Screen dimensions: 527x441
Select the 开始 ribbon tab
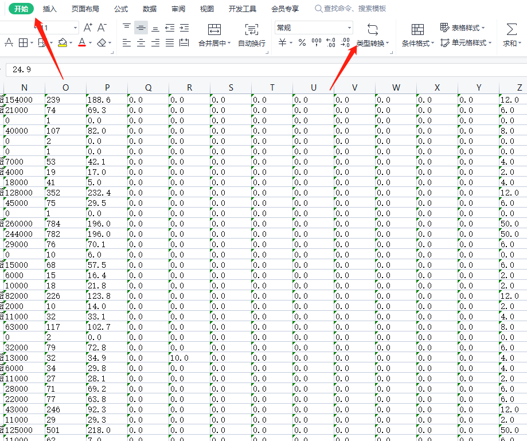click(x=21, y=9)
